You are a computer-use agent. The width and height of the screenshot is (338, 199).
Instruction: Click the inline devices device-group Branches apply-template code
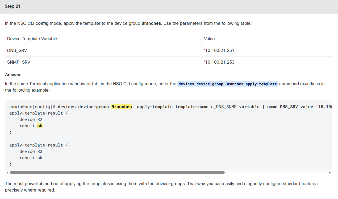click(x=228, y=84)
